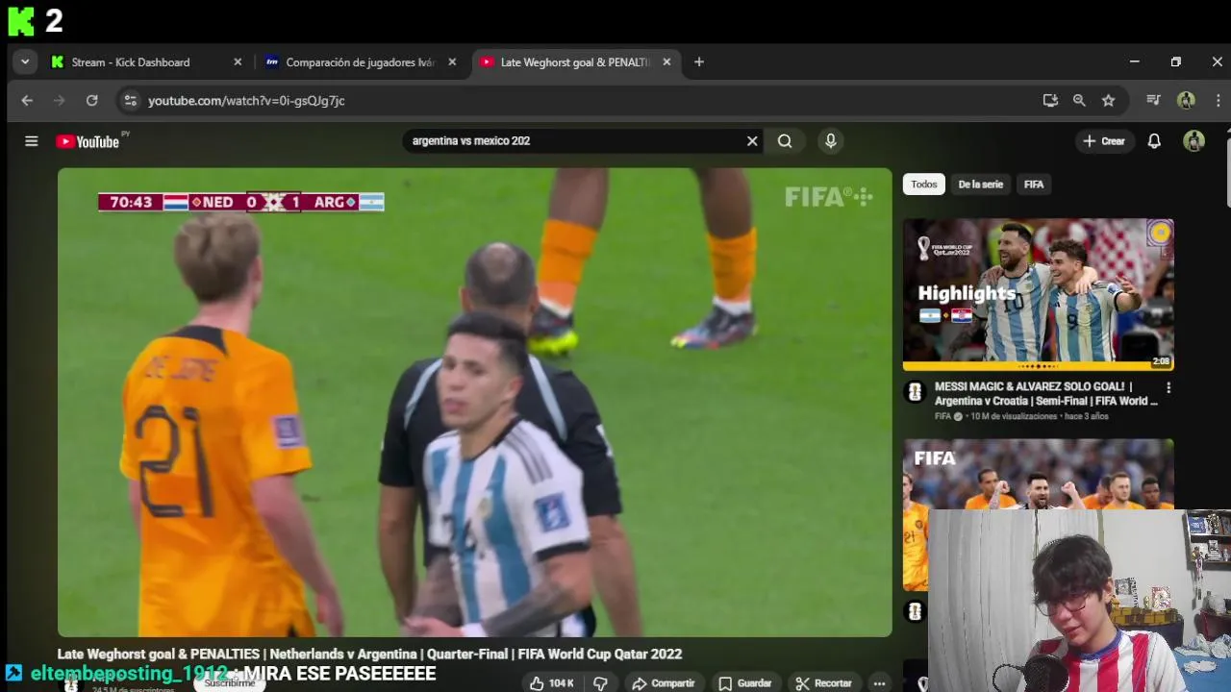Image resolution: width=1231 pixels, height=692 pixels.
Task: Close the Late Weghorst goal tab
Action: (666, 62)
